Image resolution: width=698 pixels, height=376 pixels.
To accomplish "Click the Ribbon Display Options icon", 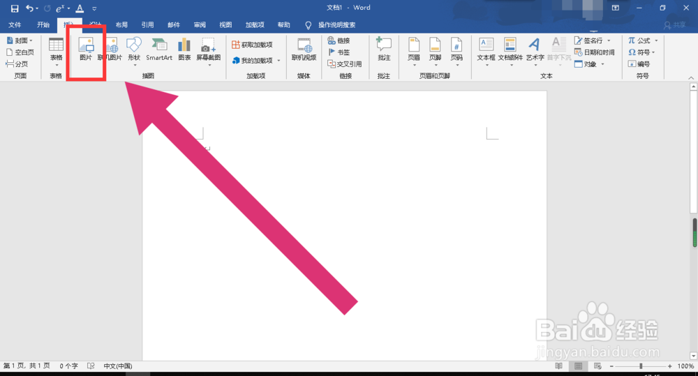I will [x=615, y=8].
